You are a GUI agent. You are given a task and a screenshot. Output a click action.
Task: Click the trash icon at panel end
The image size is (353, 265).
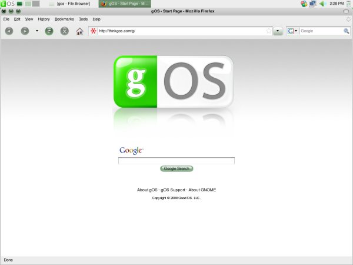(x=349, y=4)
